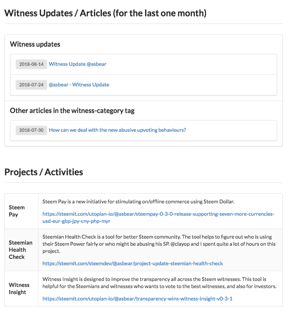
Task: Click the Witness updates subheading
Action: [x=35, y=44]
